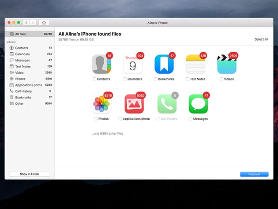Viewport: 278px width, 209px height.
Task: Go forward using the right chevron
Action: click(34, 23)
